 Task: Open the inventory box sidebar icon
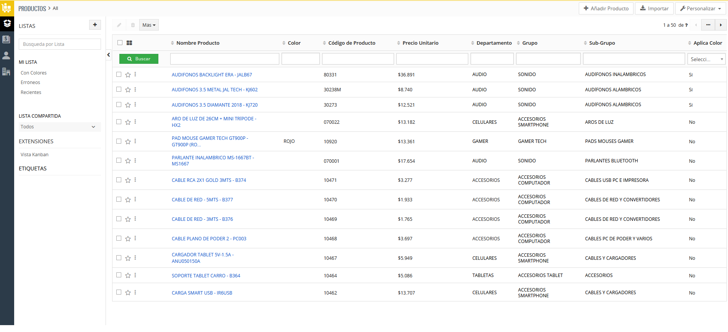coord(7,24)
